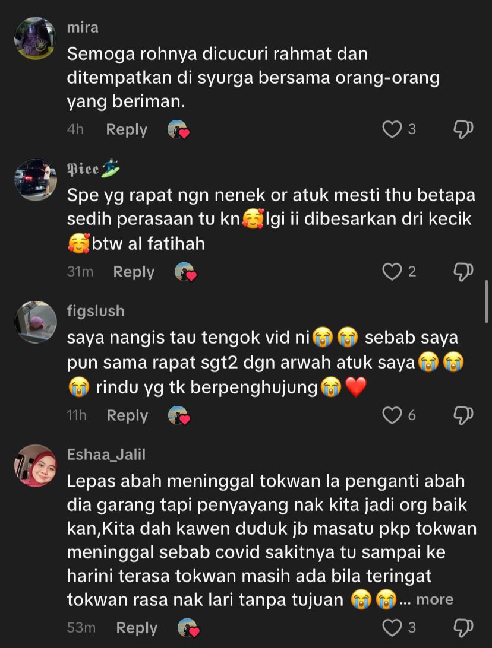This screenshot has width=492, height=648.
Task: Open mira's profile picture
Action: (36, 38)
